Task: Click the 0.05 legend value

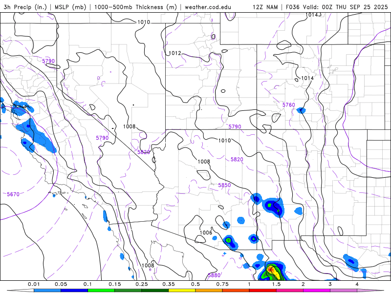Action: point(61,284)
